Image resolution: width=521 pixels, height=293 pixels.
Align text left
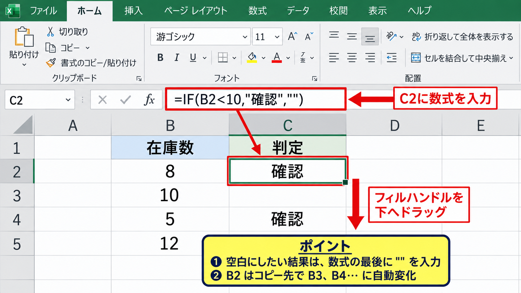[x=334, y=58]
